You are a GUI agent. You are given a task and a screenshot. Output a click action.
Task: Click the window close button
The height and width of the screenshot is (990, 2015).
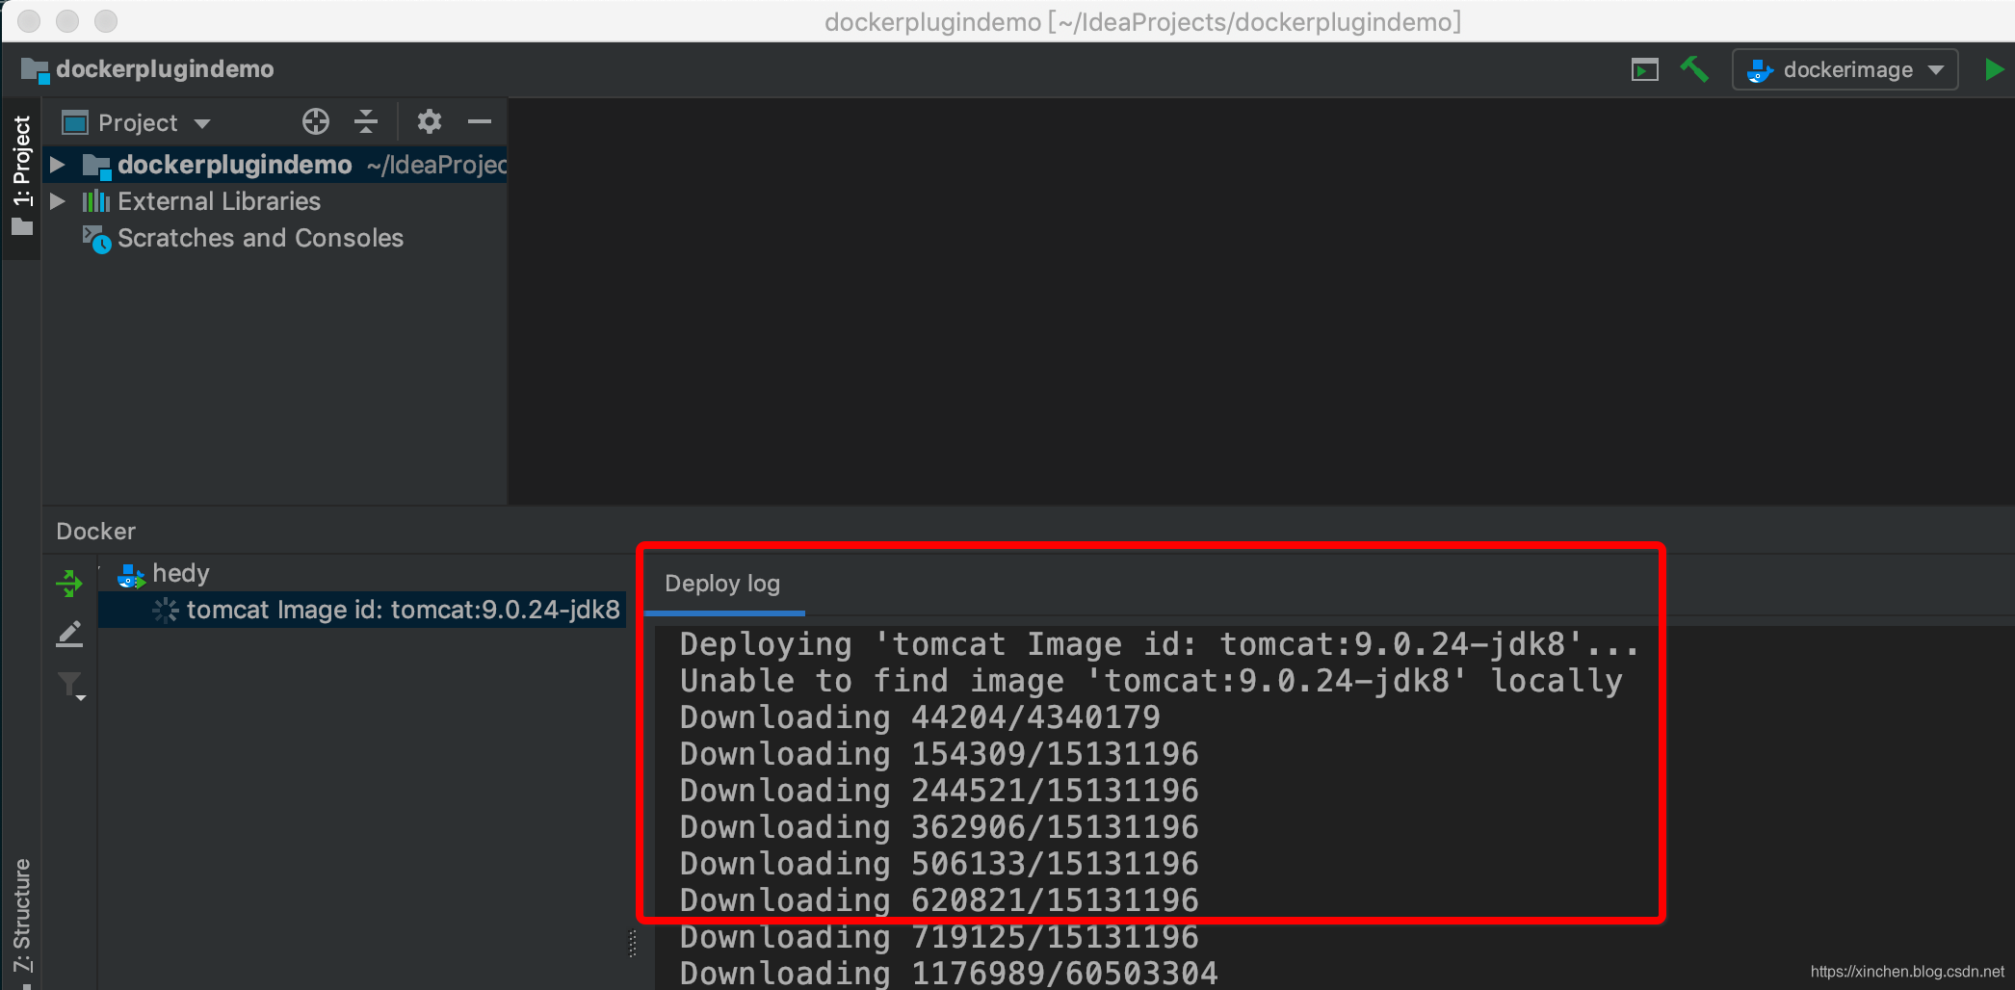pos(29,20)
